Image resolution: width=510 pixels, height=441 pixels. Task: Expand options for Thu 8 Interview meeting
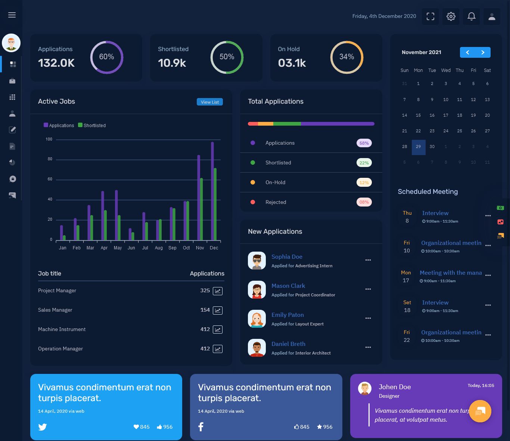pyautogui.click(x=488, y=216)
